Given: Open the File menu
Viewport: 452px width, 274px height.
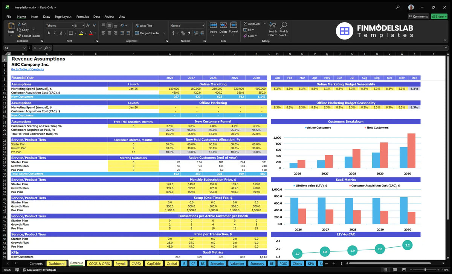Looking at the screenshot, I should (9, 17).
